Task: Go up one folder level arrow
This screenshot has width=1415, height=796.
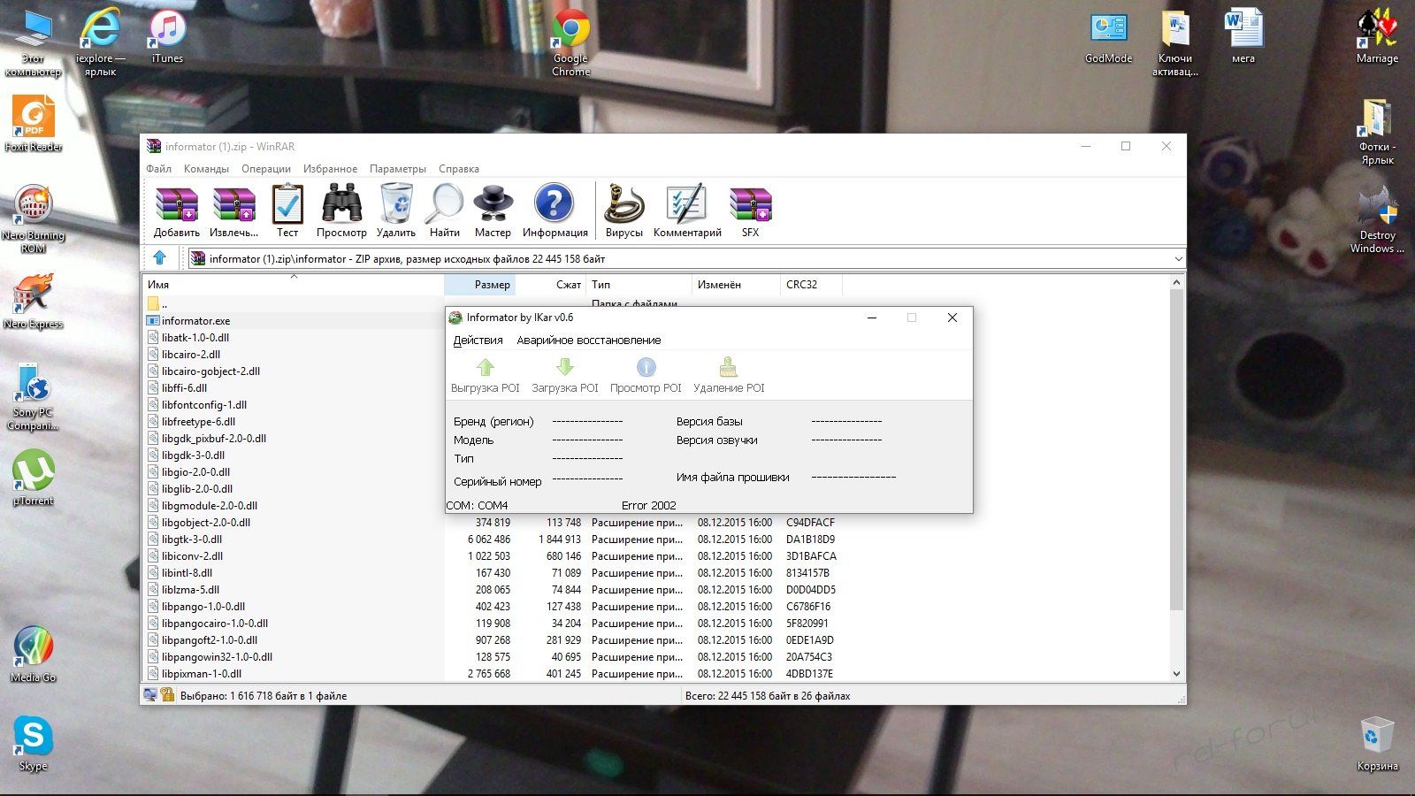Action: [x=160, y=258]
